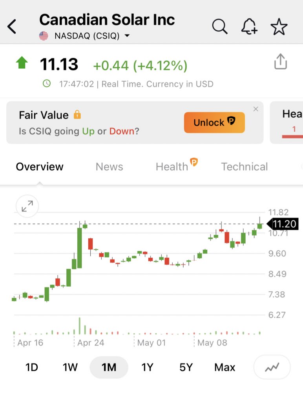Open exchange dropdown next to NASDAQ (CSIQ)

tap(127, 36)
